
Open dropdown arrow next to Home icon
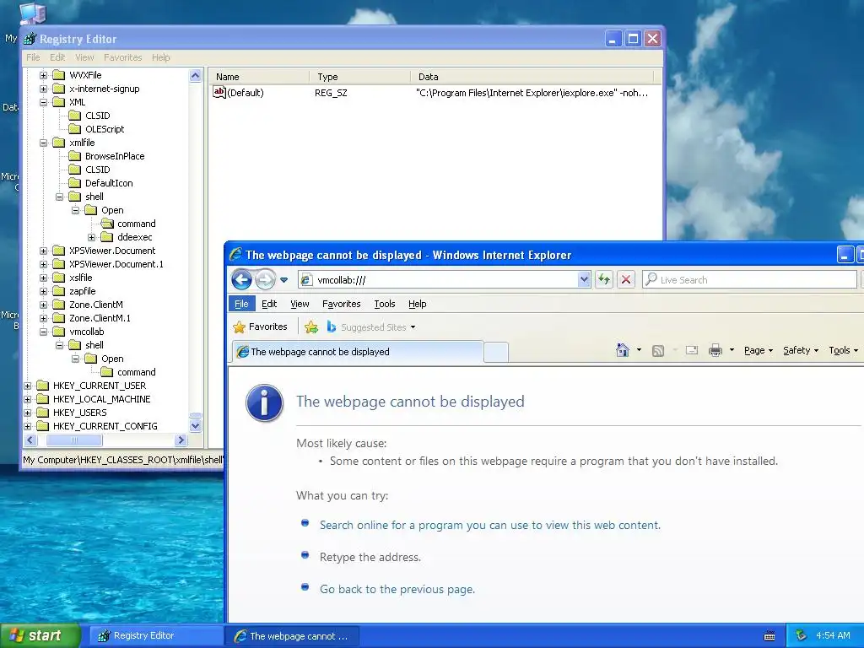click(x=639, y=350)
